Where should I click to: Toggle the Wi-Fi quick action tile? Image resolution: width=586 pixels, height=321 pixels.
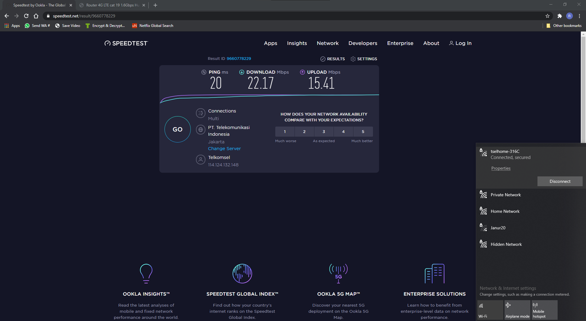[x=490, y=310]
